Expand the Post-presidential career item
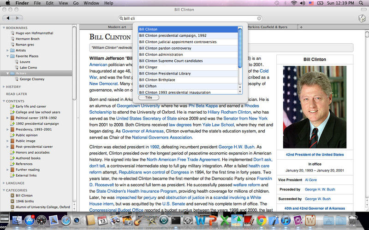This screenshot has width=369, height=230. tap(7, 146)
